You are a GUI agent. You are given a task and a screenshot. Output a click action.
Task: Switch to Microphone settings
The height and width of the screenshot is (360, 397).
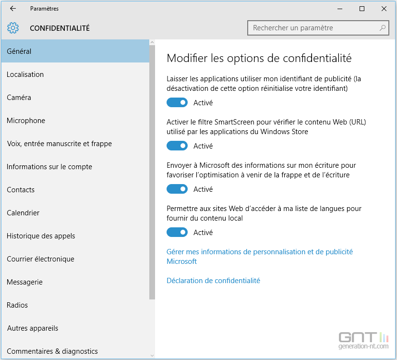tap(25, 121)
